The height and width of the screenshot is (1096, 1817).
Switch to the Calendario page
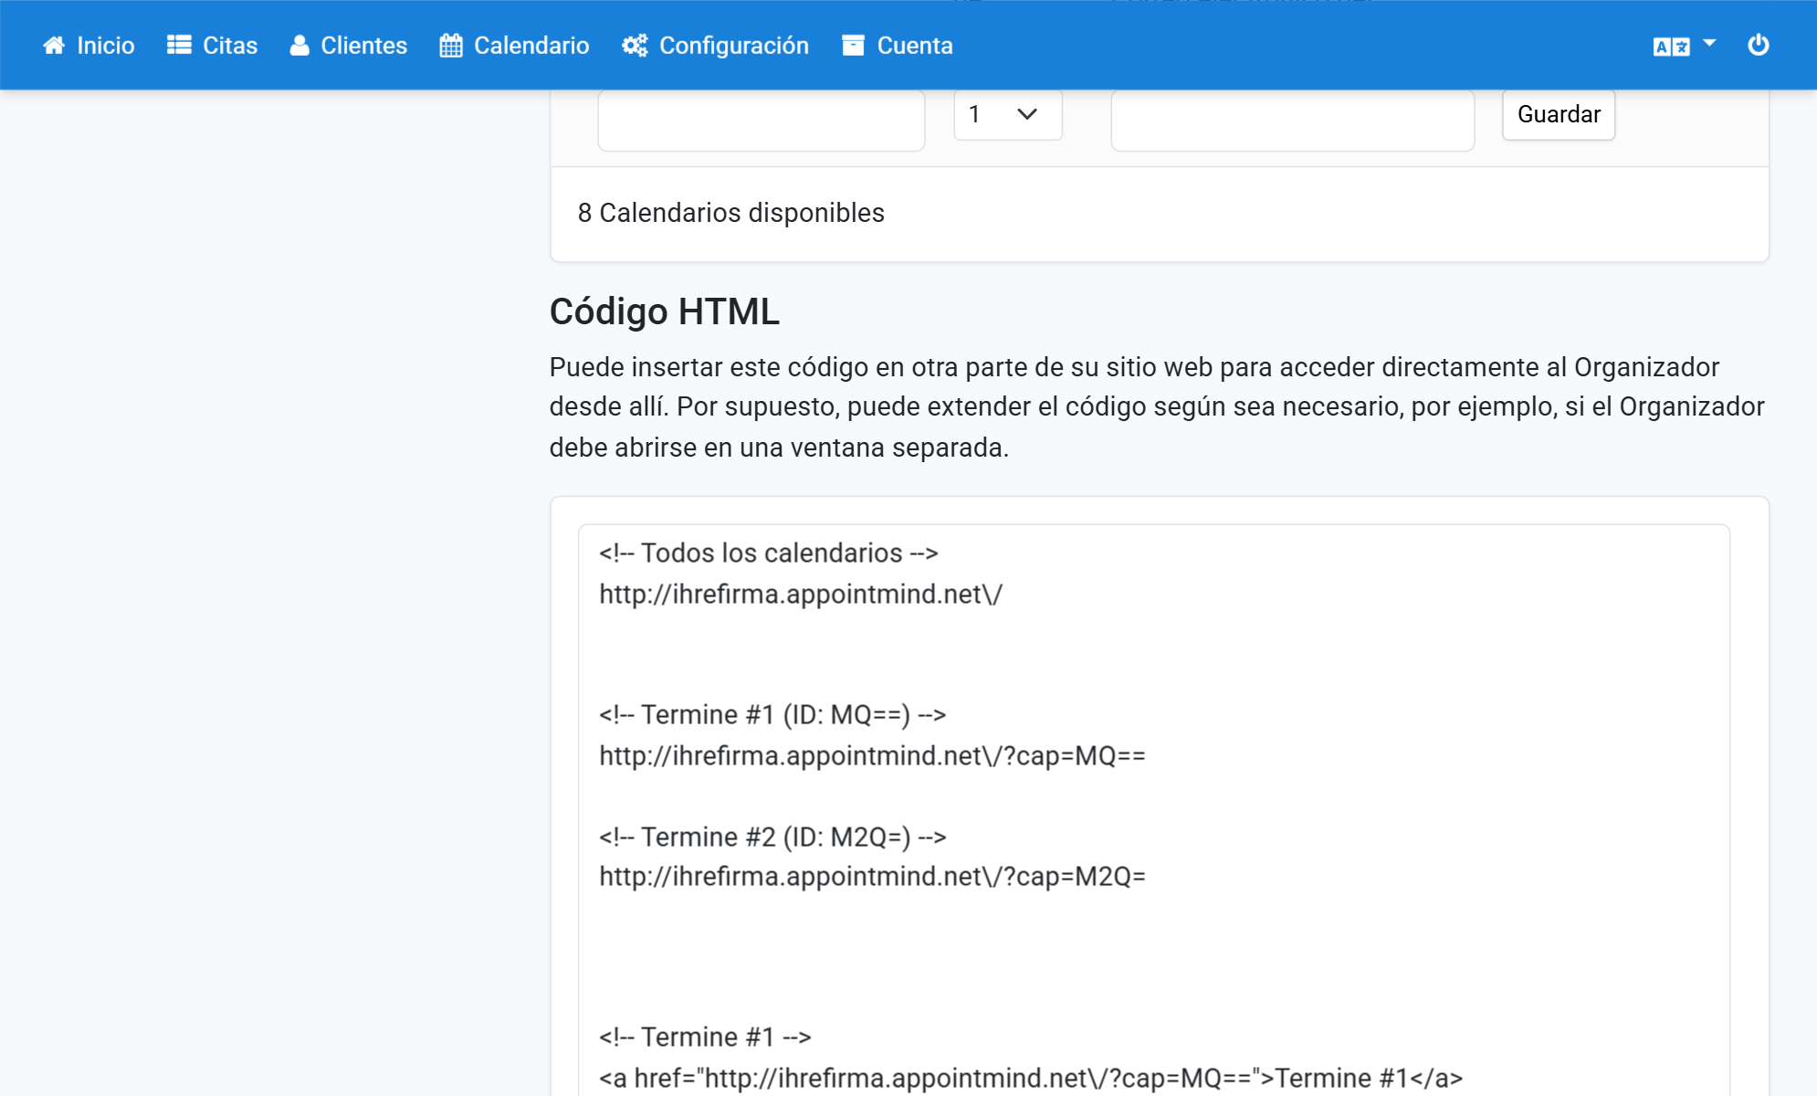click(x=514, y=45)
